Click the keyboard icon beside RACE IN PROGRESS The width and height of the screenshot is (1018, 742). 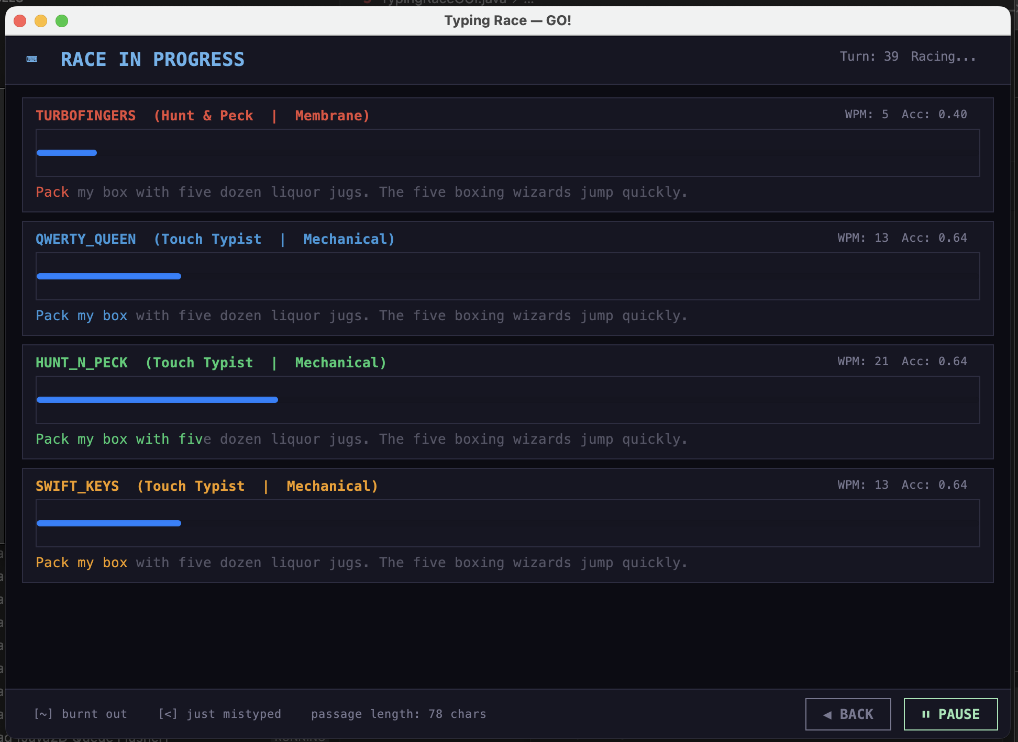pos(32,59)
